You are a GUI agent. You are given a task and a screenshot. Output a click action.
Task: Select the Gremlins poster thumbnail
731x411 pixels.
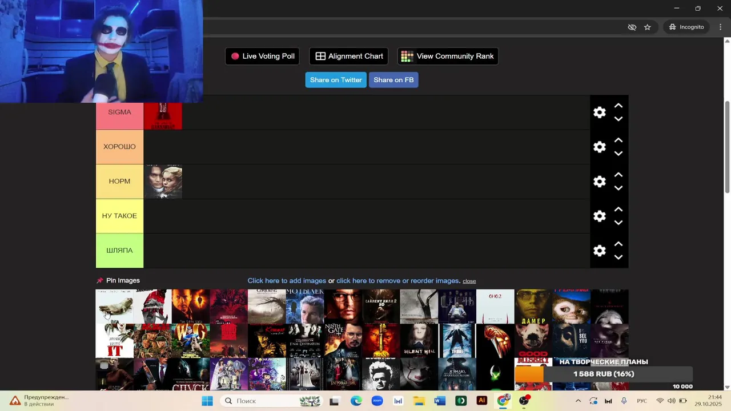[x=571, y=306]
